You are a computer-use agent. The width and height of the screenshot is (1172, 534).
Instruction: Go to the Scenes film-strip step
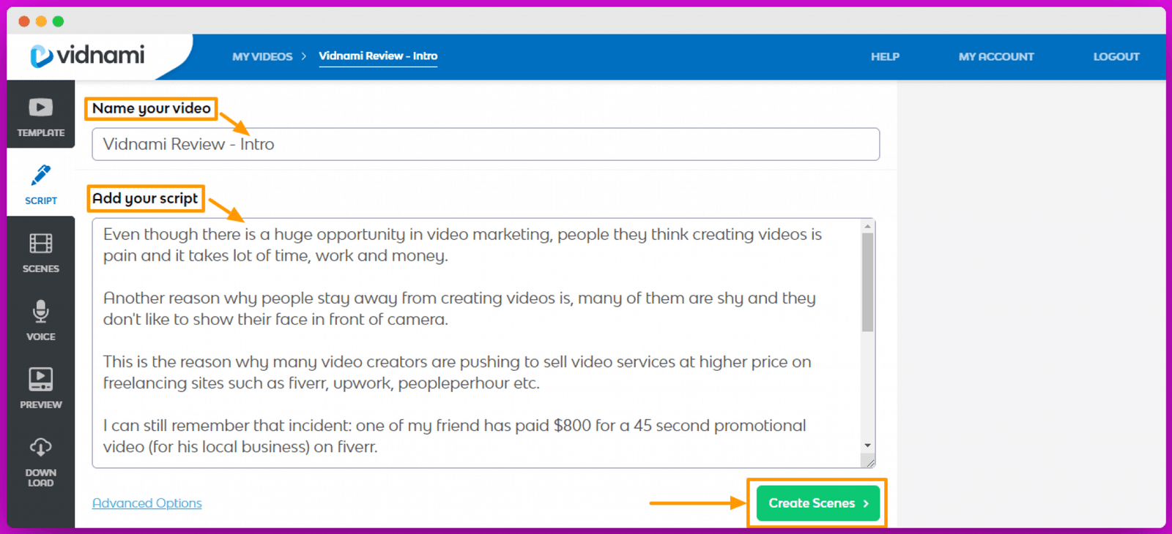tap(41, 252)
